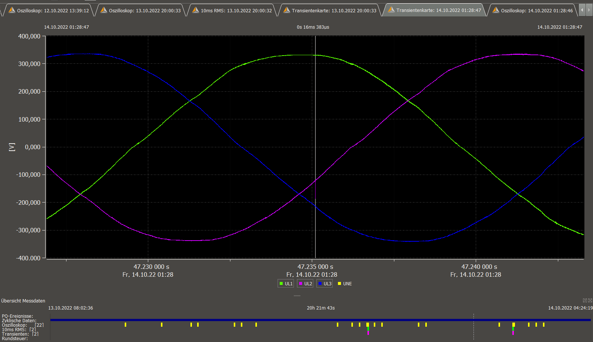The image size is (593, 342).
Task: Toggle the UL3 trace in the legend
Action: point(325,284)
